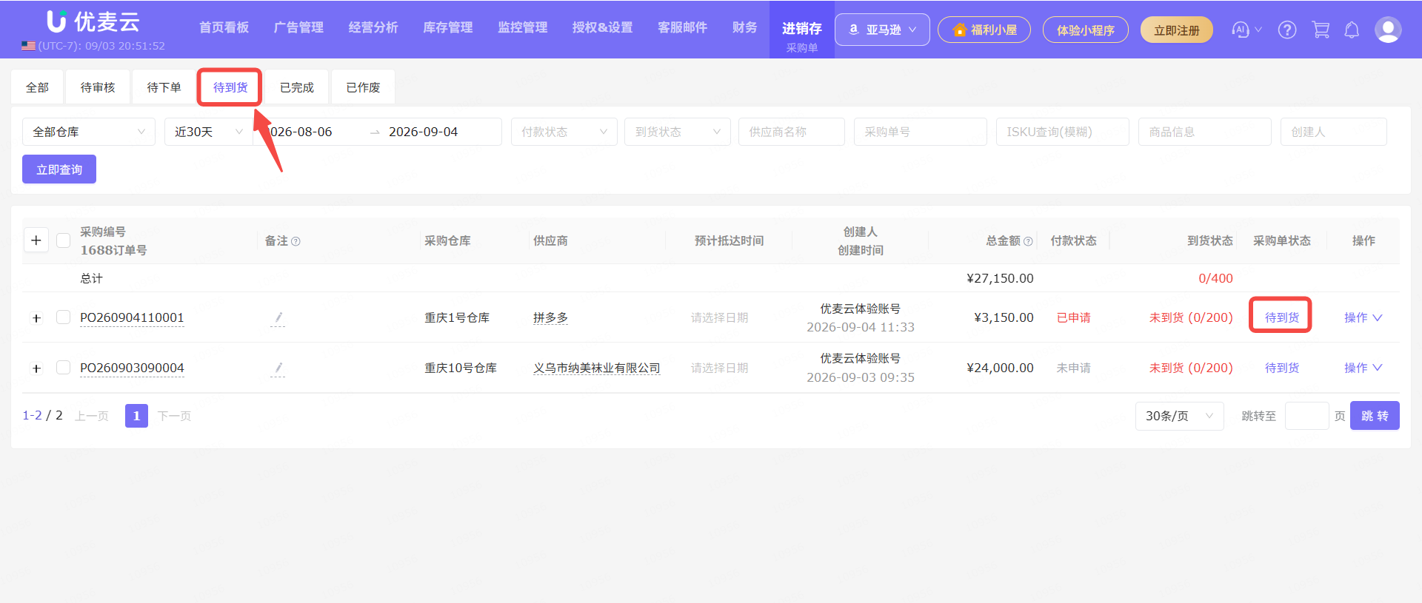Click the 福利小屋 button
The height and width of the screenshot is (603, 1422).
point(984,30)
